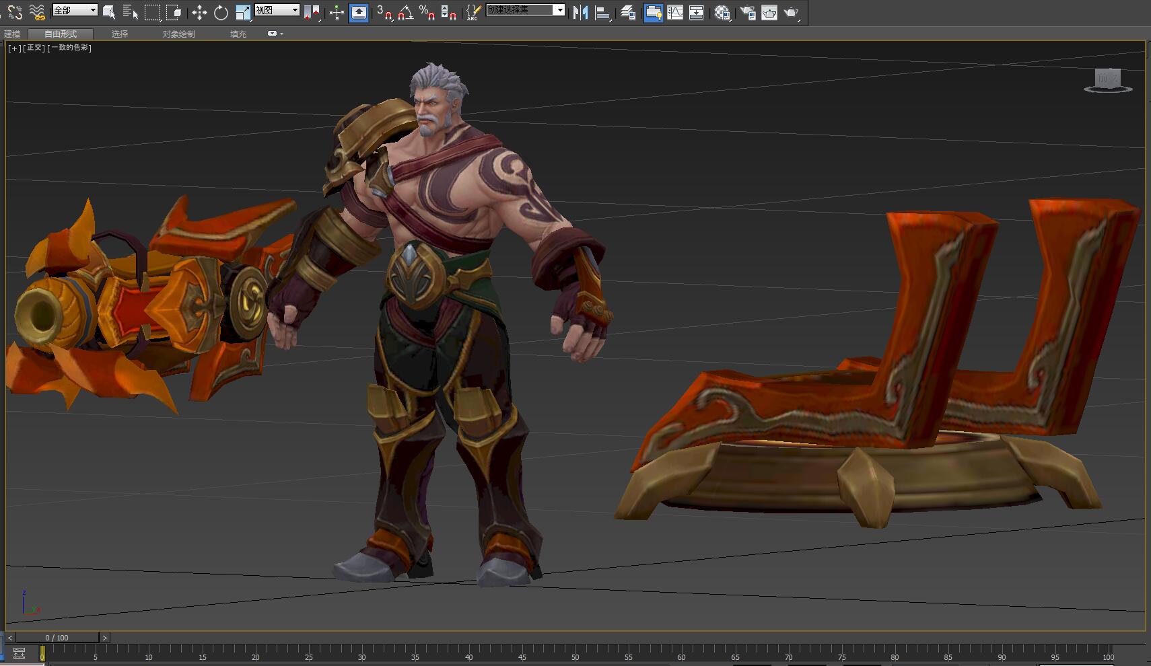Open the [一致的色彩] shading menu

69,48
